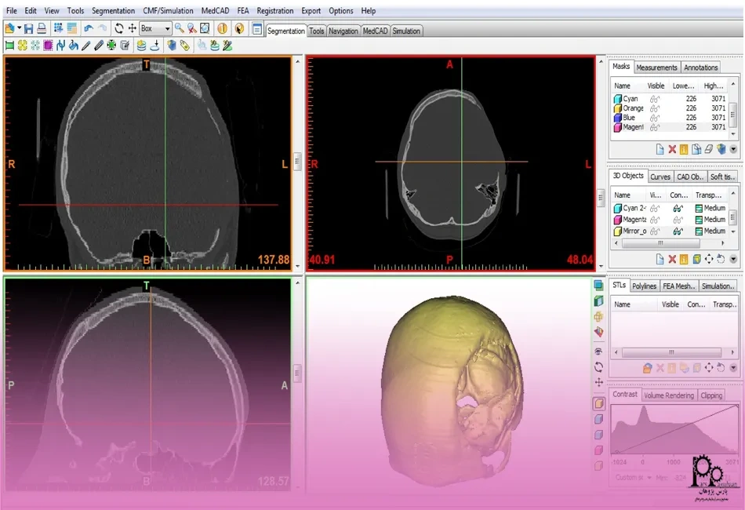Click the Rotate view icon beside 3D viewport
This screenshot has height=510, width=745.
(x=599, y=366)
